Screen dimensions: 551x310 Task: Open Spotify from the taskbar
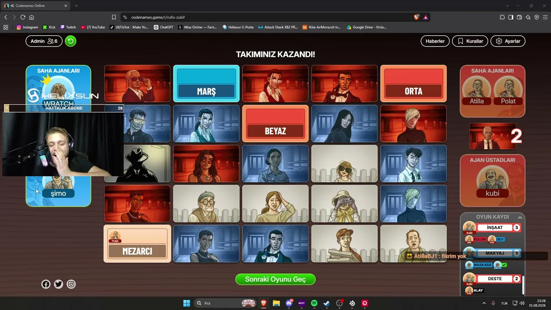coord(314,303)
